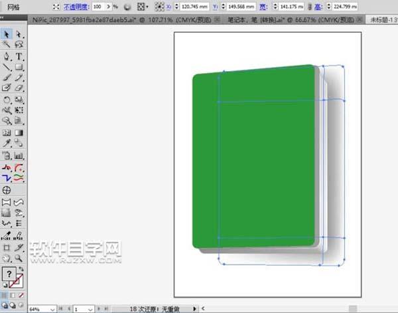Select the Hand tool

pyautogui.click(x=7, y=259)
